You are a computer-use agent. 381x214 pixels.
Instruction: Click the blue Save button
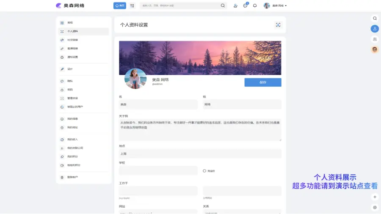click(x=262, y=82)
